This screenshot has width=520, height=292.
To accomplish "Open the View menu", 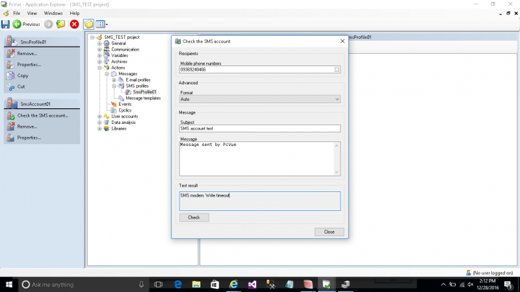I will point(32,13).
